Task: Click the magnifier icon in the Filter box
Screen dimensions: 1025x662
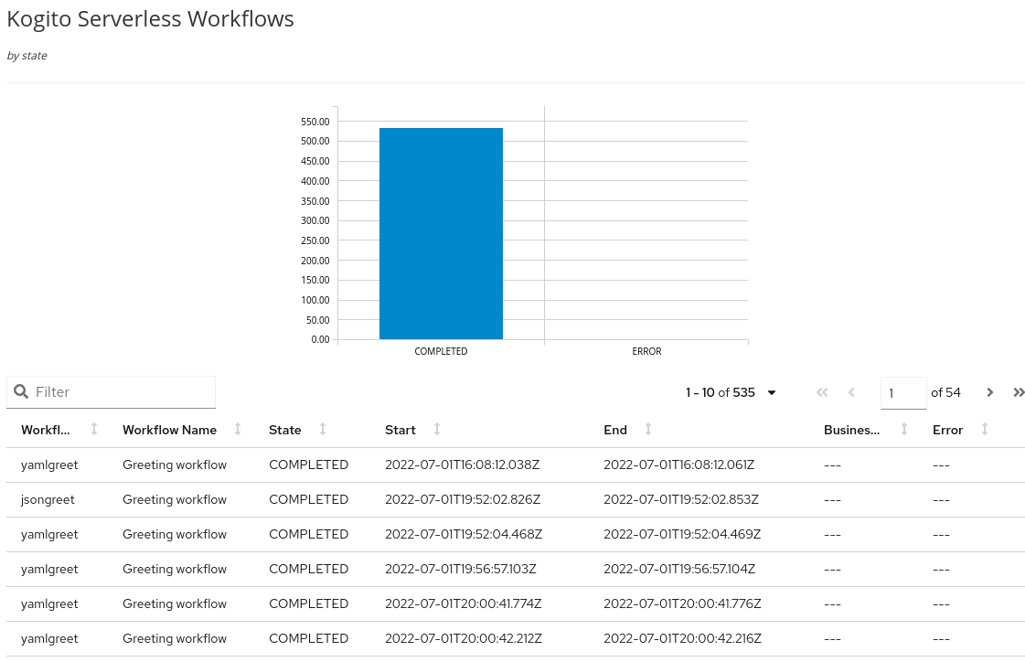Action: [21, 391]
